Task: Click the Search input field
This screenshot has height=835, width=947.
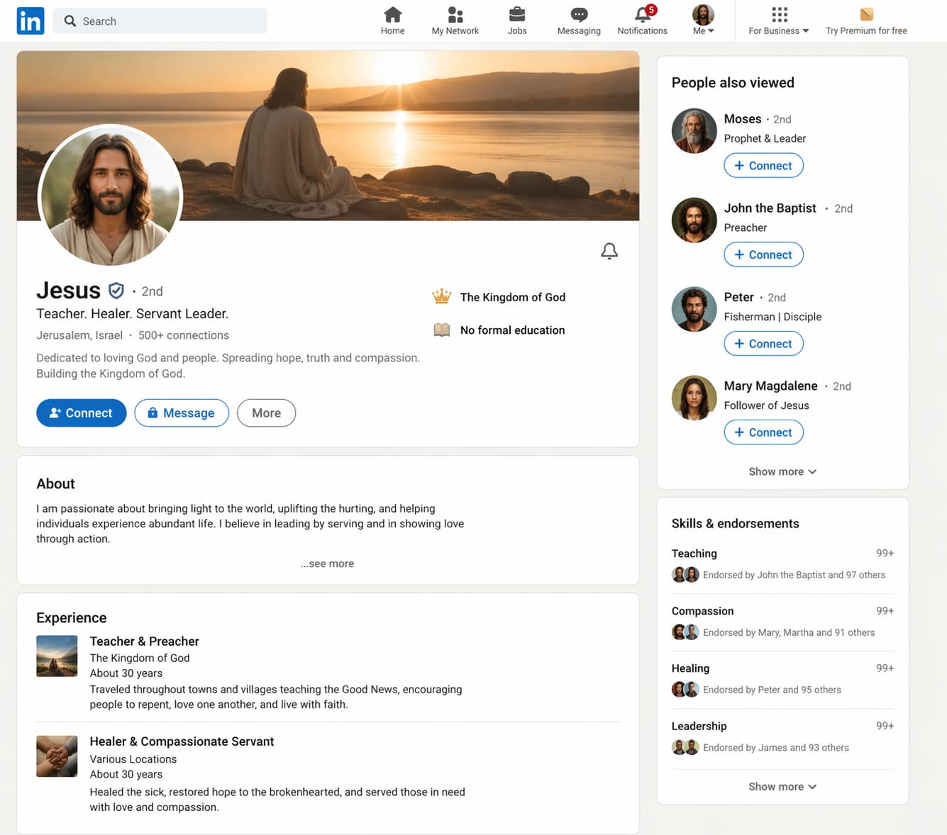Action: [x=160, y=21]
